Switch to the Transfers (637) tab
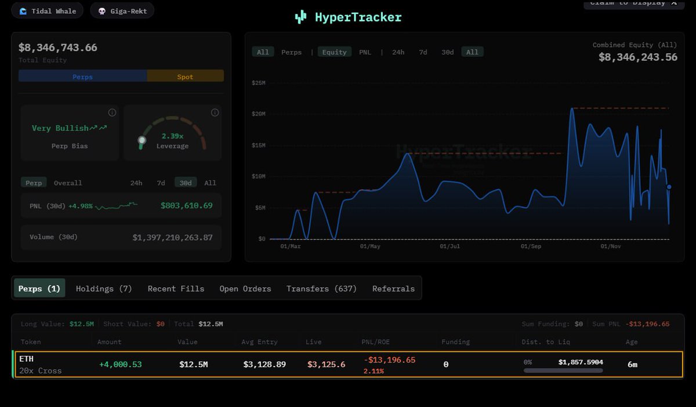 (x=321, y=288)
